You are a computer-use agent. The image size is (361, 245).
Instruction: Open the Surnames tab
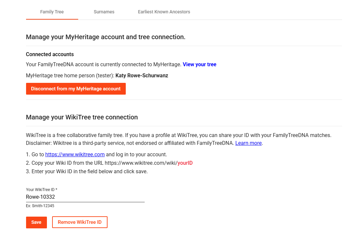(x=104, y=12)
